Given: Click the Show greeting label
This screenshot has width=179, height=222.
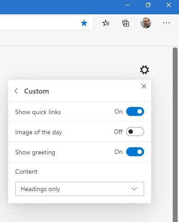Looking at the screenshot, I should pyautogui.click(x=35, y=152).
